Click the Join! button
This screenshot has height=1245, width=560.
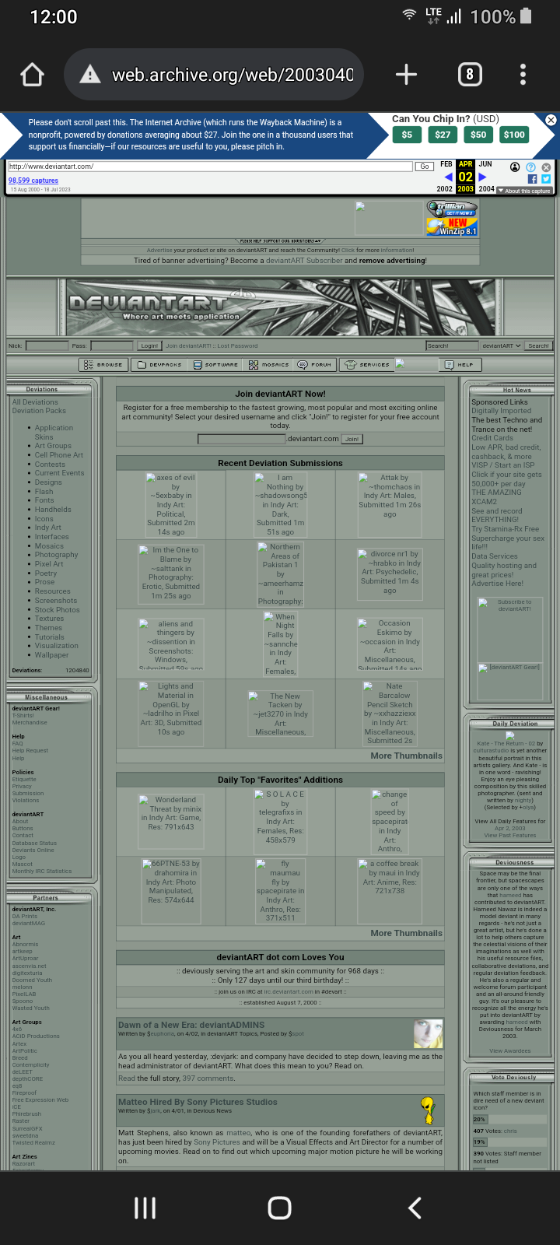352,439
